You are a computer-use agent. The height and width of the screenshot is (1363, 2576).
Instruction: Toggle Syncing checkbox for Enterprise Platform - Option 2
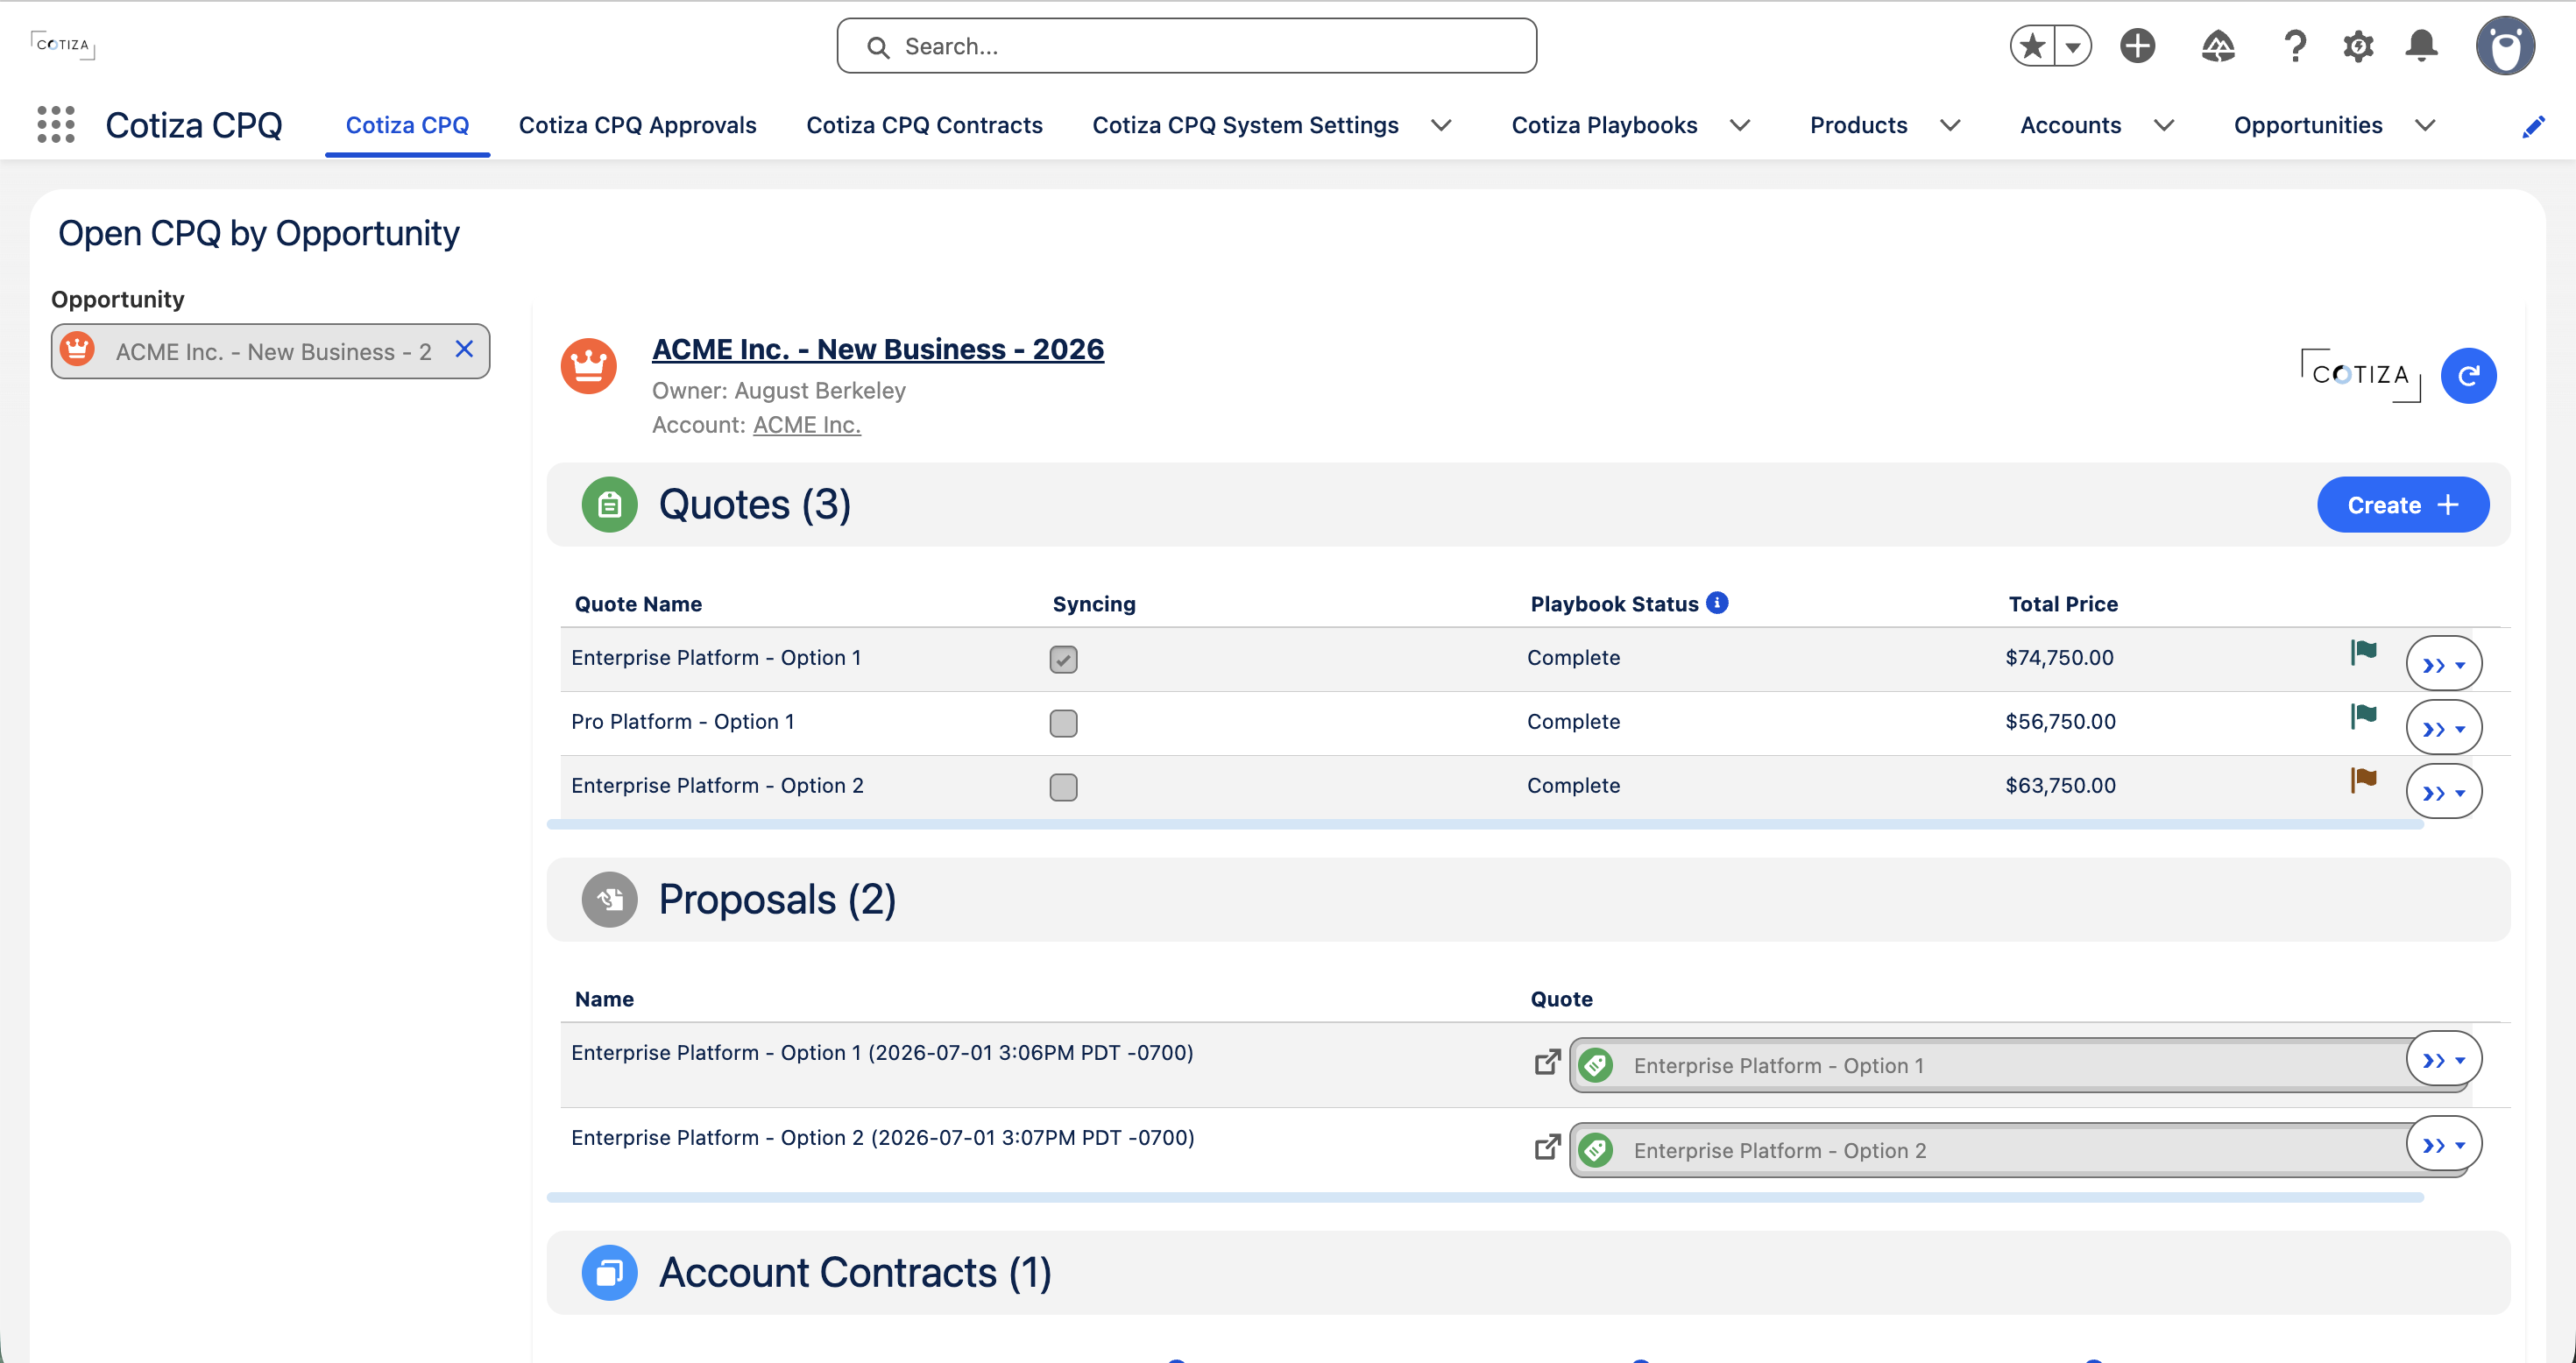[1063, 788]
